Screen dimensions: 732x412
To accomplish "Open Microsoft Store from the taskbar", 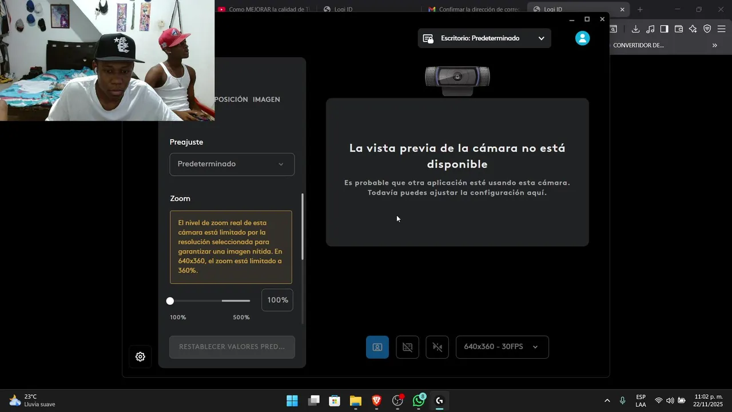I will [x=335, y=401].
